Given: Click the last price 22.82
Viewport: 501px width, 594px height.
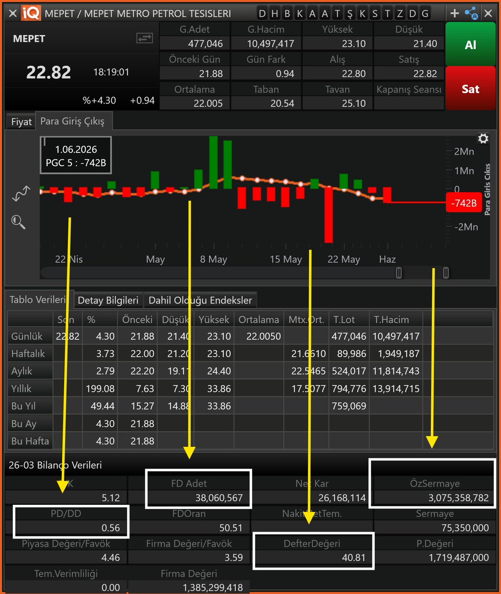Looking at the screenshot, I should [49, 73].
